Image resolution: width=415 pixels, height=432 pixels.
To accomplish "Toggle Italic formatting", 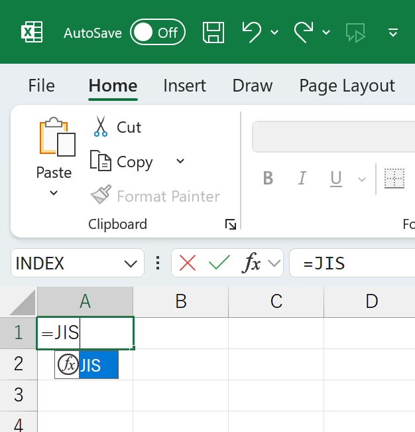I will coord(302,178).
